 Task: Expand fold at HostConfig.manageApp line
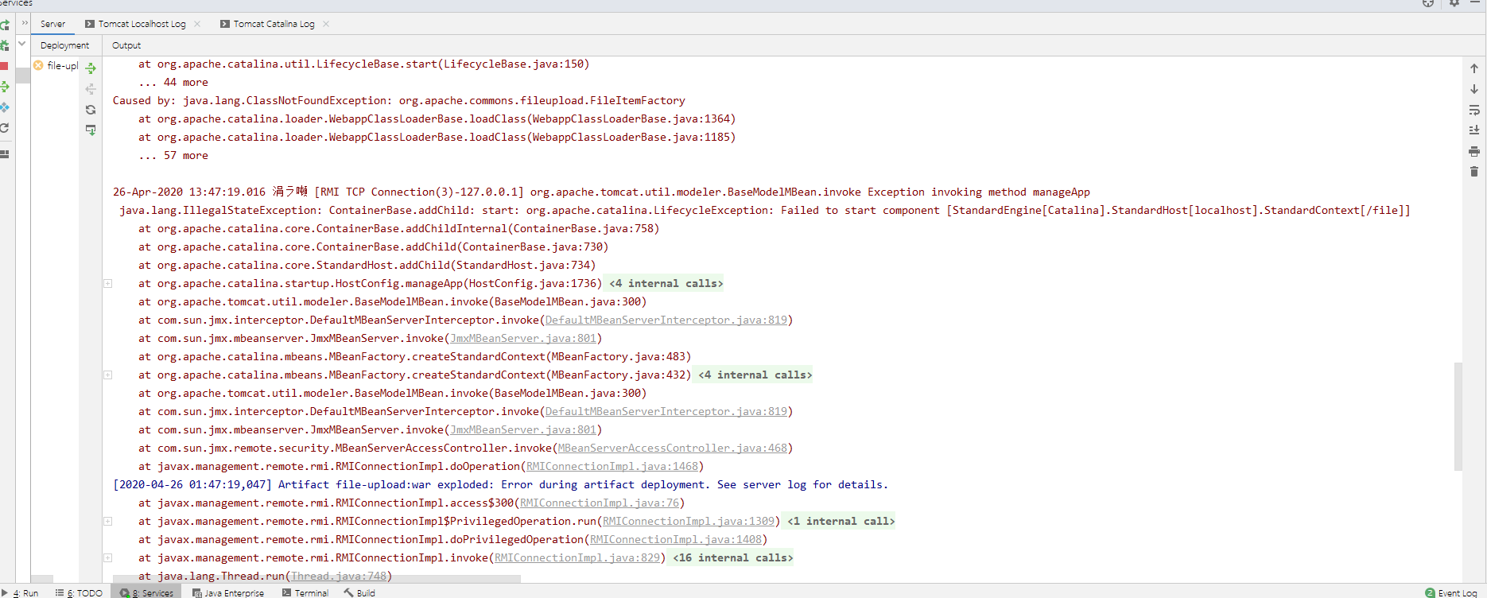point(107,283)
